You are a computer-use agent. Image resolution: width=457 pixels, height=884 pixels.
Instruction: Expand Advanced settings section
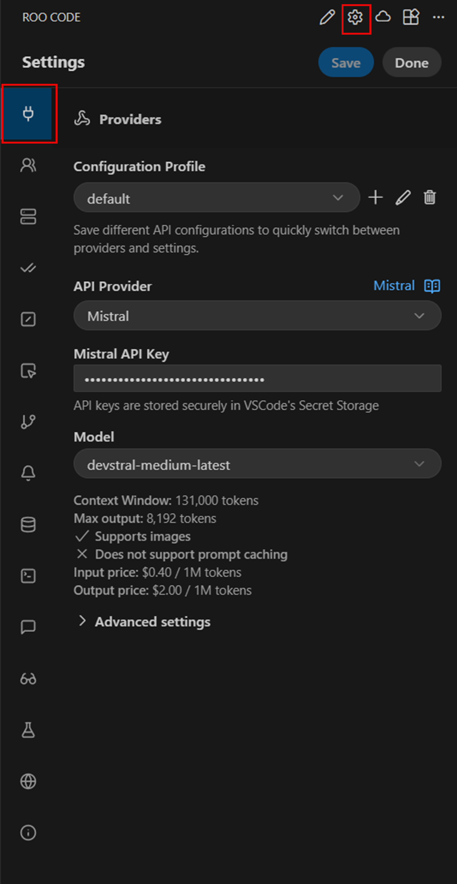click(152, 622)
